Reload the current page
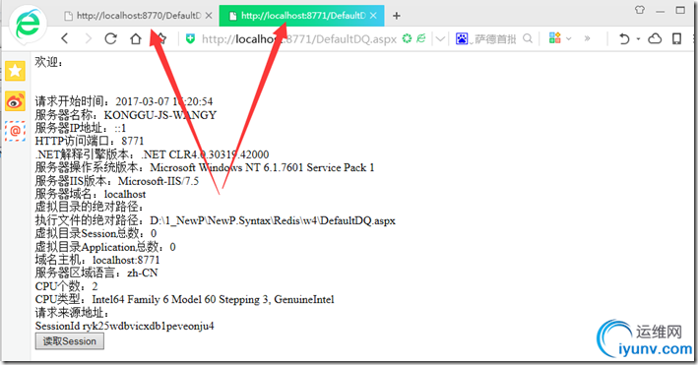This screenshot has height=365, width=698. (x=111, y=38)
